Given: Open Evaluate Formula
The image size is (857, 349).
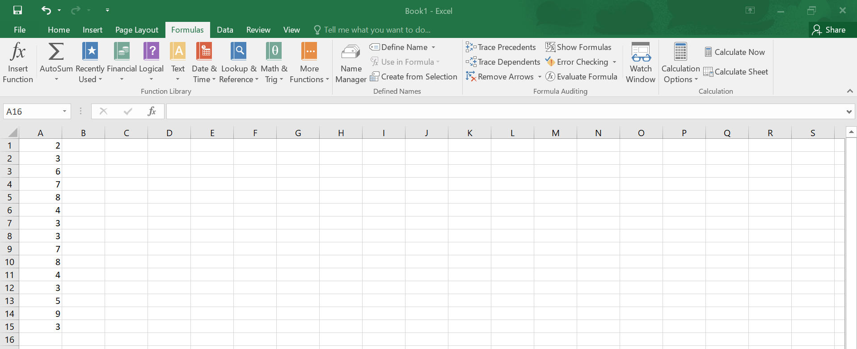Looking at the screenshot, I should 581,76.
